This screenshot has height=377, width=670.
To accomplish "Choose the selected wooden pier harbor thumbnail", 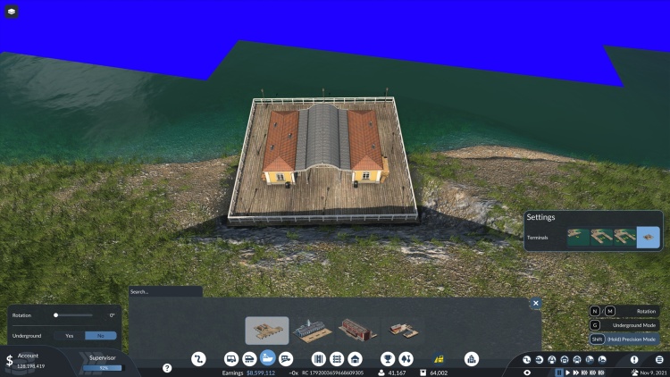I will [267, 331].
